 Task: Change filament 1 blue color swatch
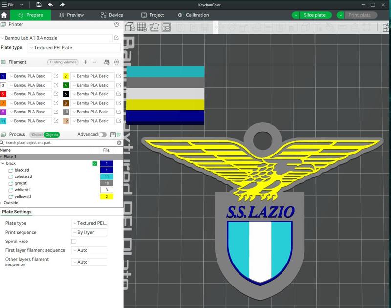3,76
